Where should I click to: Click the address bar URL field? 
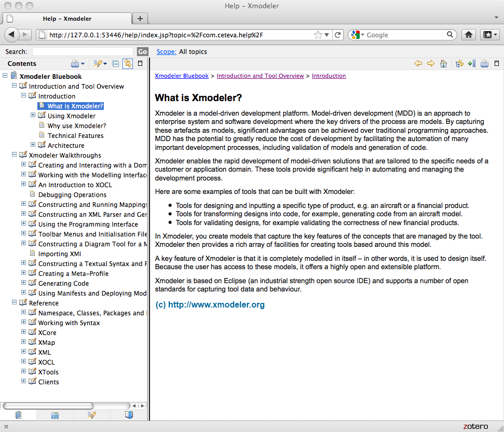tap(180, 35)
